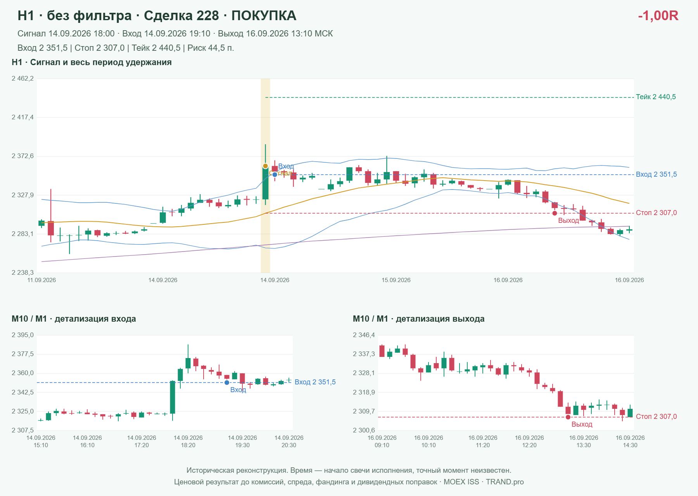The height and width of the screenshot is (496, 698).
Task: Click heading 'H1 · Сигнал и весь период удержания'
Action: tap(92, 62)
